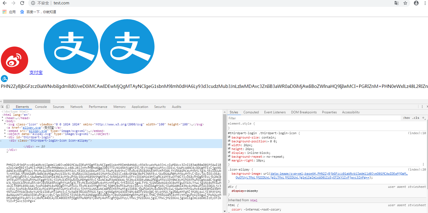This screenshot has height=213, width=428.
Task: Go back using the browser back arrow
Action: click(x=5, y=3)
